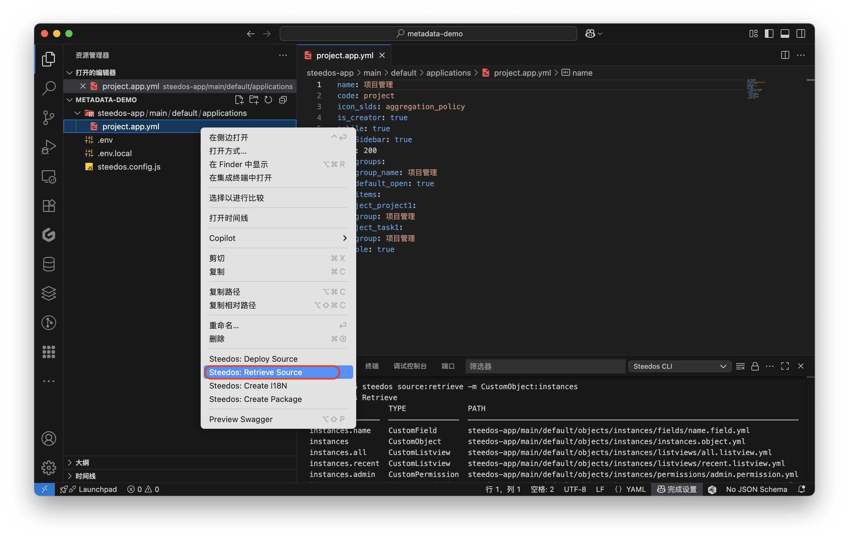Viewport: 849px width, 541px height.
Task: Open the Remote Explorer icon
Action: click(x=49, y=176)
